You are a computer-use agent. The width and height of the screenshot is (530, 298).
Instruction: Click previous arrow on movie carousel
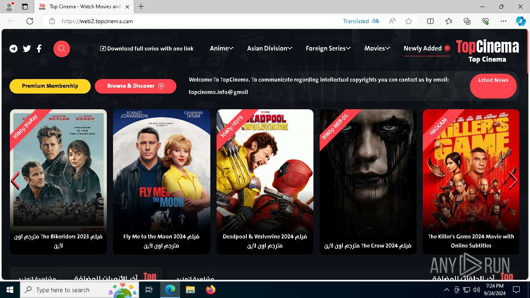(15, 181)
